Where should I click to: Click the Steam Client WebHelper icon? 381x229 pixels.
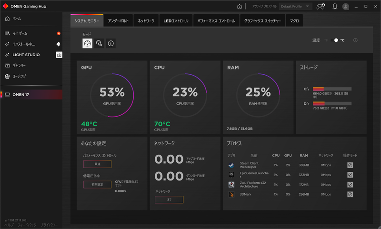tap(231, 165)
